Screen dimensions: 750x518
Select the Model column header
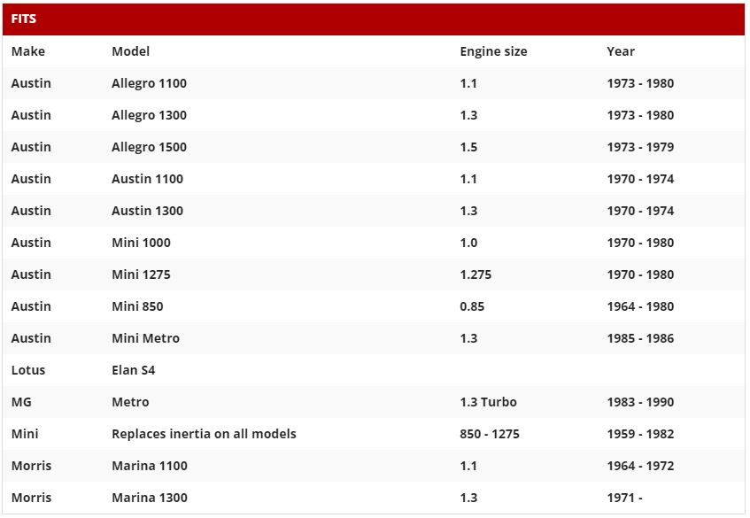click(130, 51)
